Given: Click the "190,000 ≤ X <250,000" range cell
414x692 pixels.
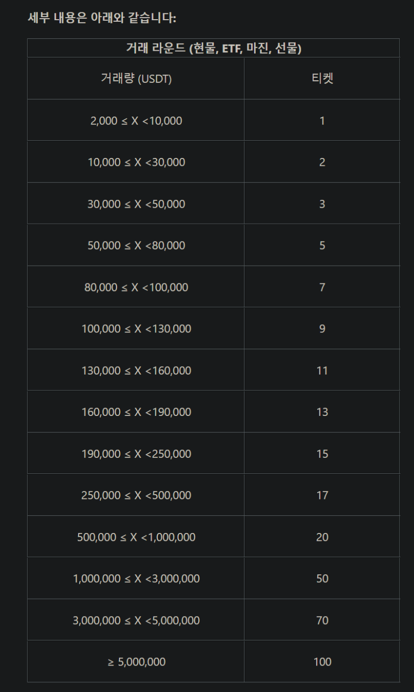Looking at the screenshot, I should point(136,454).
